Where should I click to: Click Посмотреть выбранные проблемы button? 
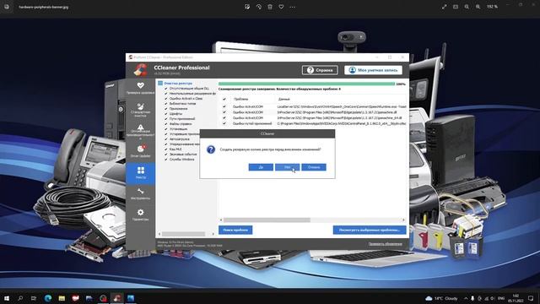click(370, 230)
